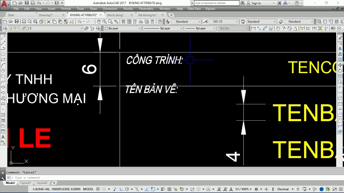Click the Aligned dimension tool icon
The image size is (344, 193).
click(x=259, y=28)
